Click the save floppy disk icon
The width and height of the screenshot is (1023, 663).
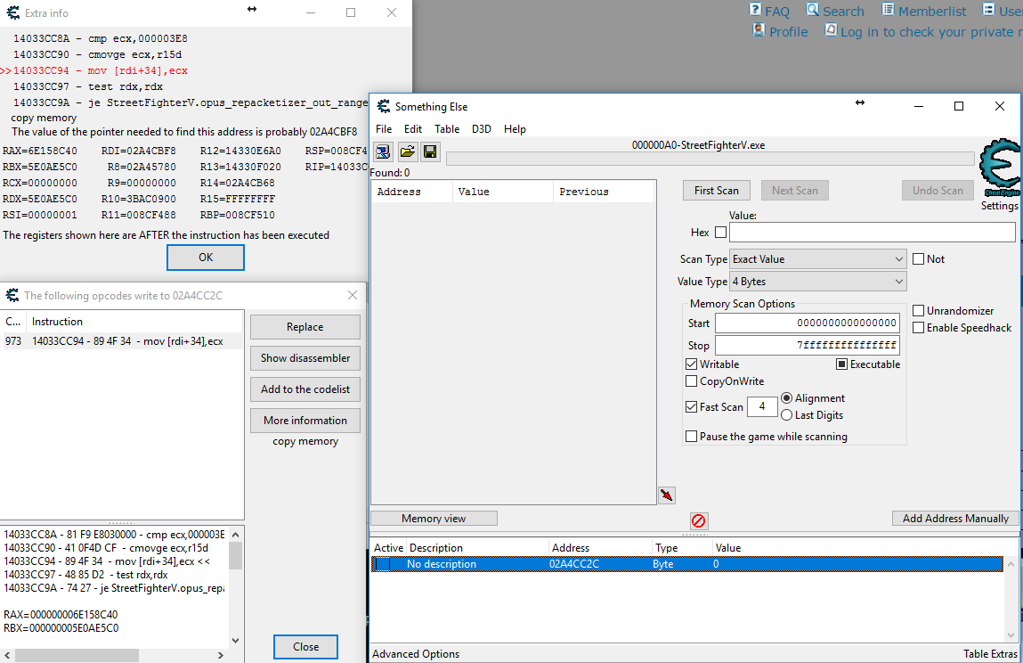(x=430, y=152)
